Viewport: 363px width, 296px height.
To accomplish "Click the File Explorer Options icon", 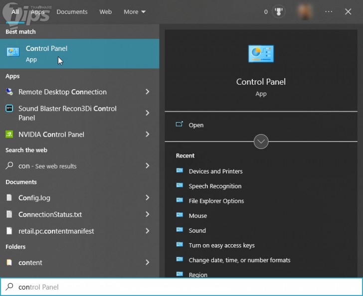I will click(x=180, y=200).
